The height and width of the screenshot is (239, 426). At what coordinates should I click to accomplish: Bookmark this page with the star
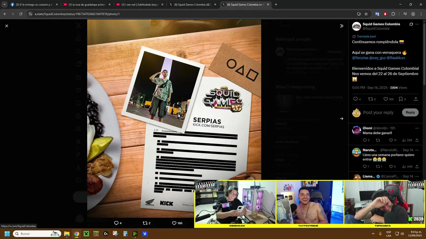click(x=366, y=14)
